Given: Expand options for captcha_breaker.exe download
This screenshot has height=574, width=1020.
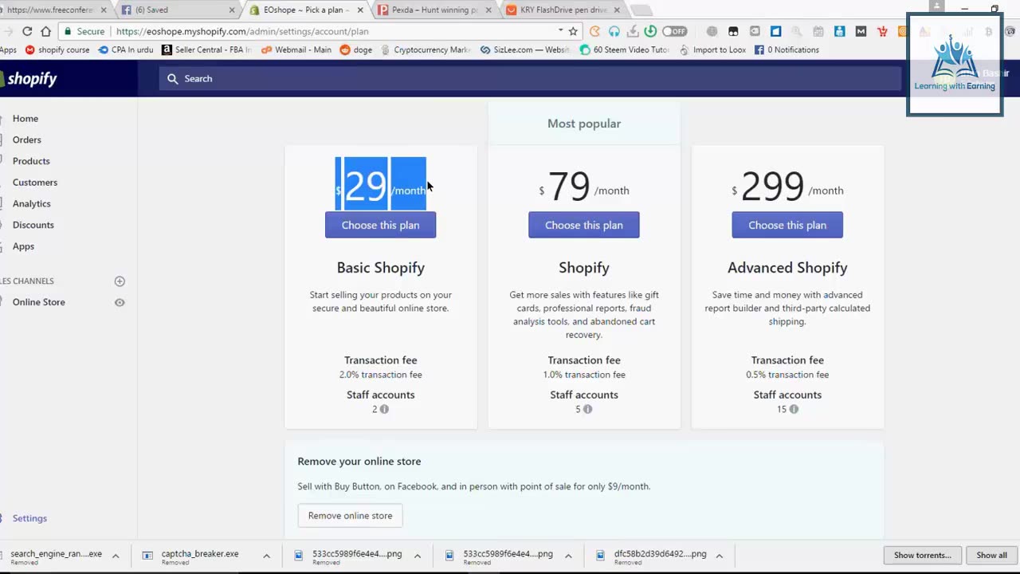Looking at the screenshot, I should pos(266,556).
